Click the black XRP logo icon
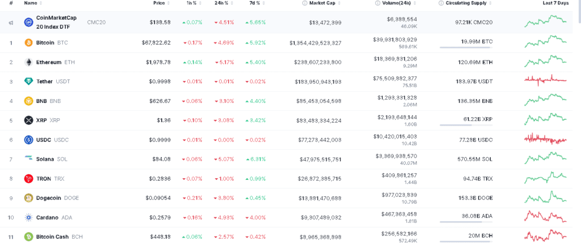 pyautogui.click(x=28, y=120)
